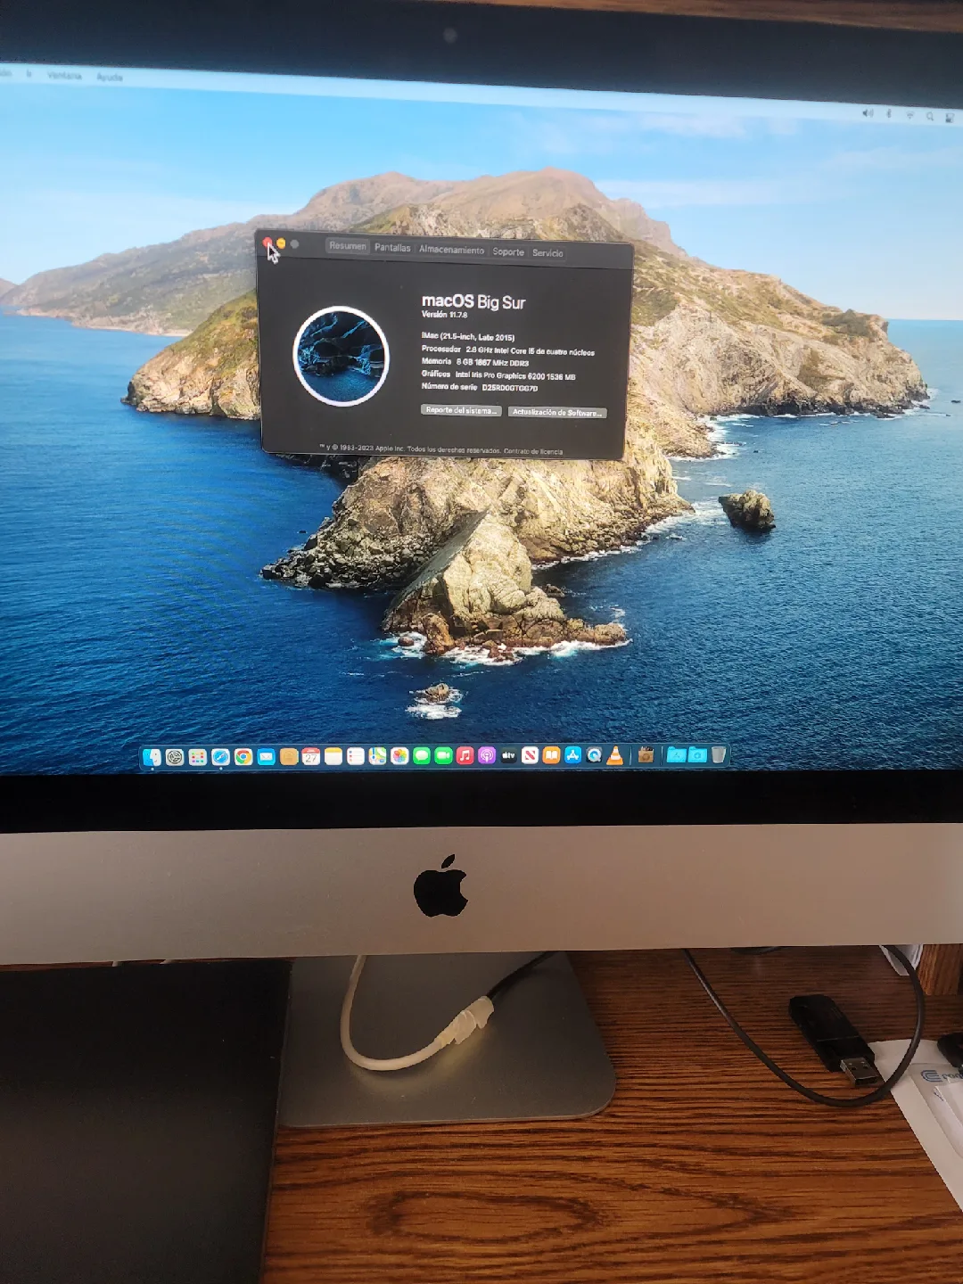963x1284 pixels.
Task: Open Calendar from the dock
Action: (310, 757)
